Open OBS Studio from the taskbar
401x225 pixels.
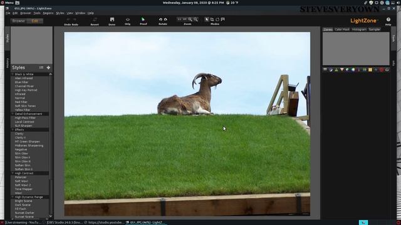point(64,222)
